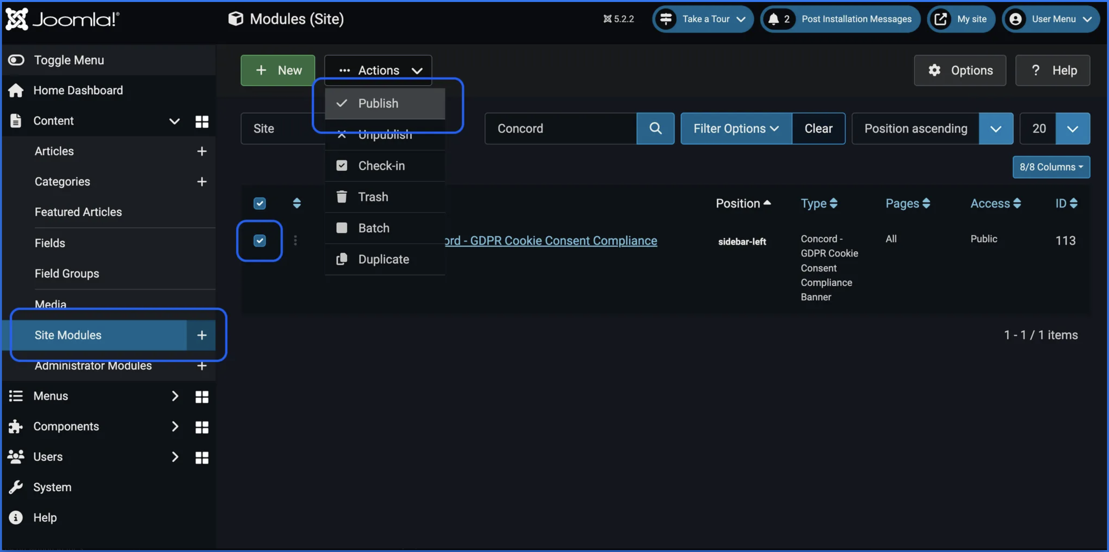Screen dimensions: 1109x552
Task: Expand the Users section chevron
Action: 174,456
